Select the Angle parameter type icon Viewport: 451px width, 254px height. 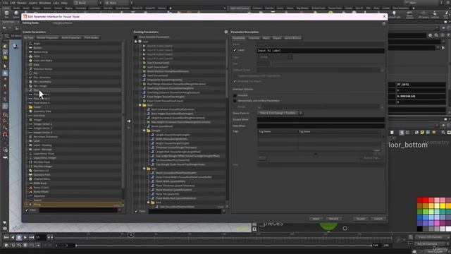pos(30,44)
